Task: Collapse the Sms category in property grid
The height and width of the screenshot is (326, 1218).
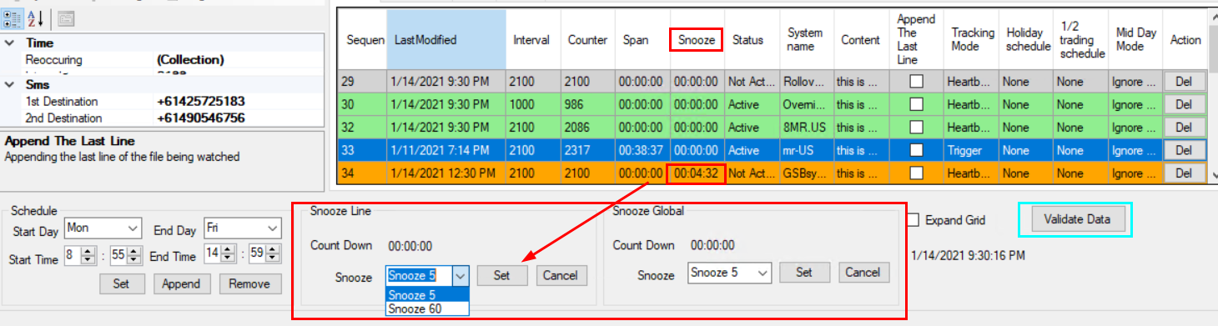Action: coord(8,84)
